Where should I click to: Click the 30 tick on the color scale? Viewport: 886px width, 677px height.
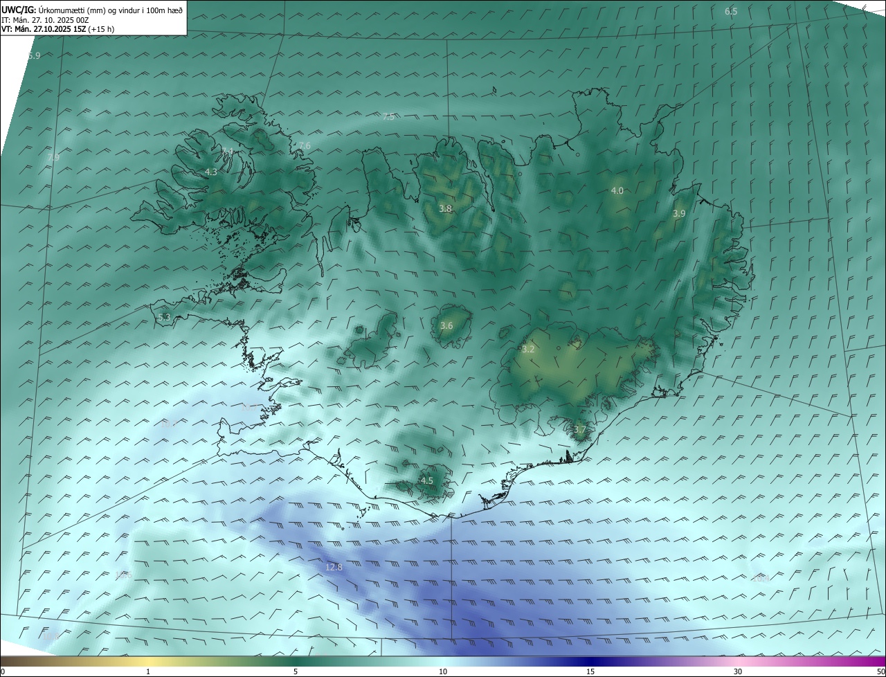pyautogui.click(x=738, y=671)
